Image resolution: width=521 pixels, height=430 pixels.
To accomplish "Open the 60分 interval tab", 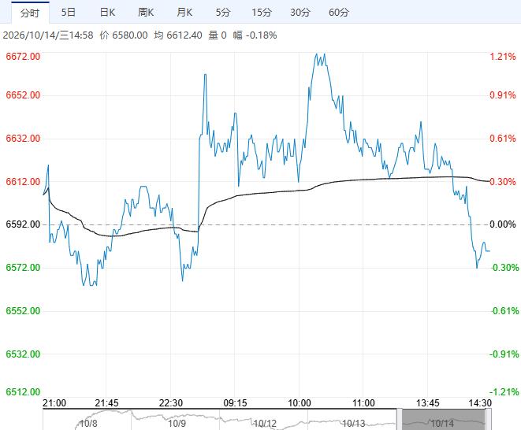I will tap(339, 13).
